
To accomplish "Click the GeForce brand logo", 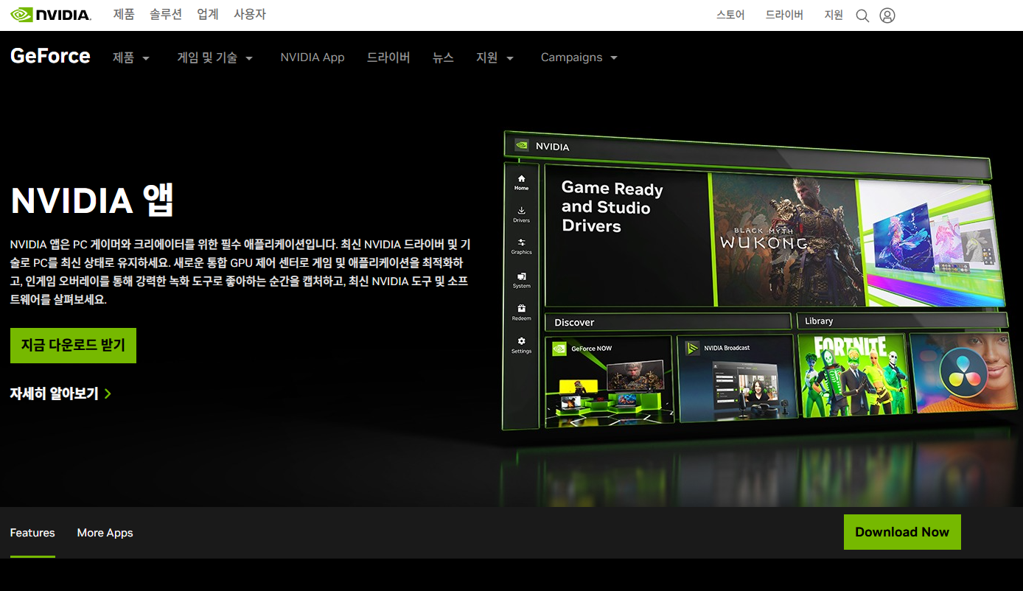I will click(50, 56).
